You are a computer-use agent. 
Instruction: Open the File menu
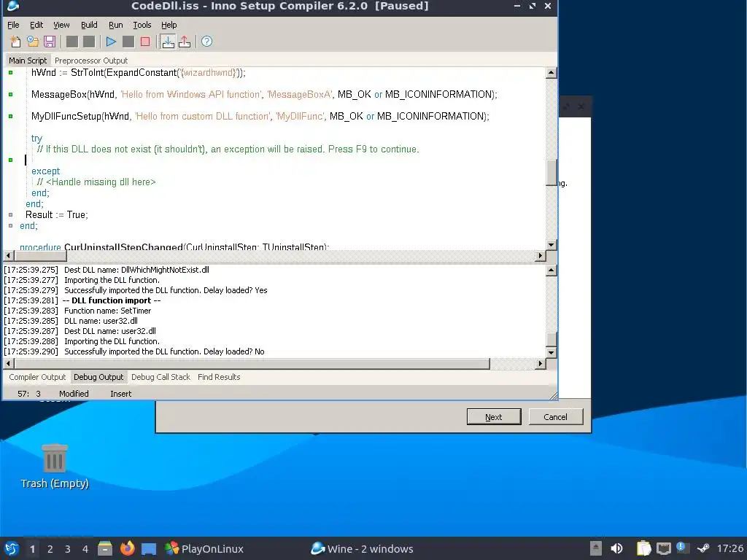(13, 25)
